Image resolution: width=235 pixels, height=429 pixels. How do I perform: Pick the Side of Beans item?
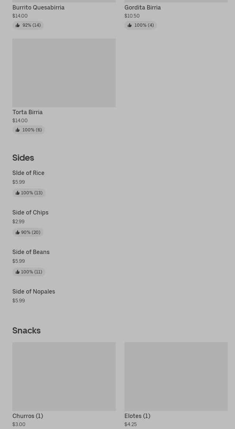coord(31,252)
